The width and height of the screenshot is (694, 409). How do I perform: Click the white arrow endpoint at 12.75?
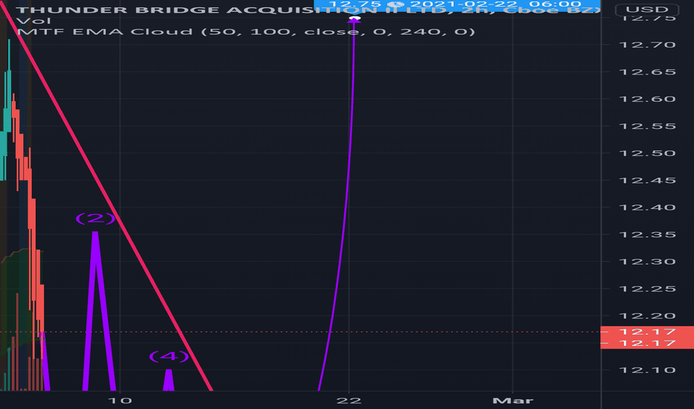coord(354,19)
